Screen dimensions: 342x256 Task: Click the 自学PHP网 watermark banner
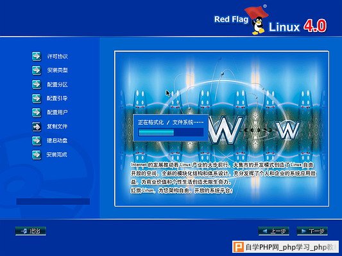286,247
